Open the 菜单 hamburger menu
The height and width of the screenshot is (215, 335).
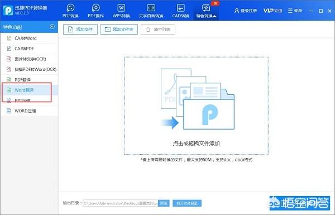pos(295,11)
